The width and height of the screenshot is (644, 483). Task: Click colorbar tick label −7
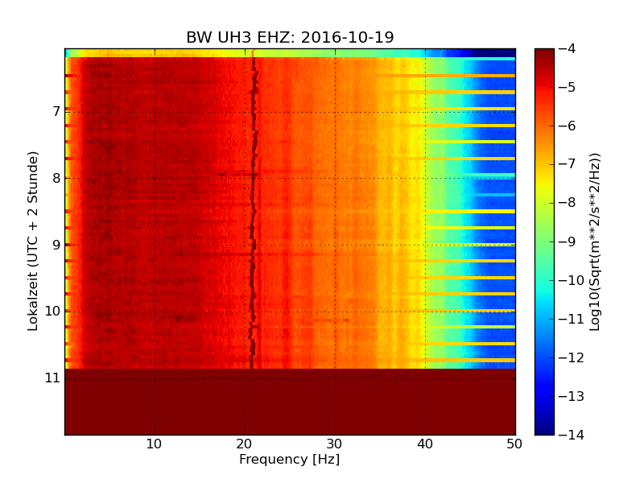point(568,164)
